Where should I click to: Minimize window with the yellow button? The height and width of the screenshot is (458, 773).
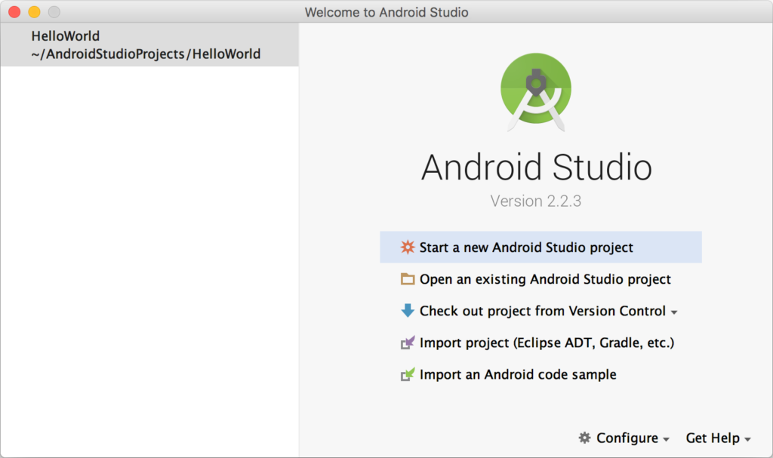point(34,12)
